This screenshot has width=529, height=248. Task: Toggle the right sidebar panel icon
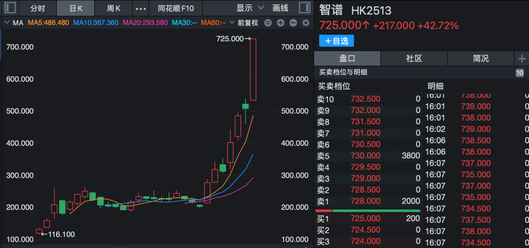(x=304, y=8)
